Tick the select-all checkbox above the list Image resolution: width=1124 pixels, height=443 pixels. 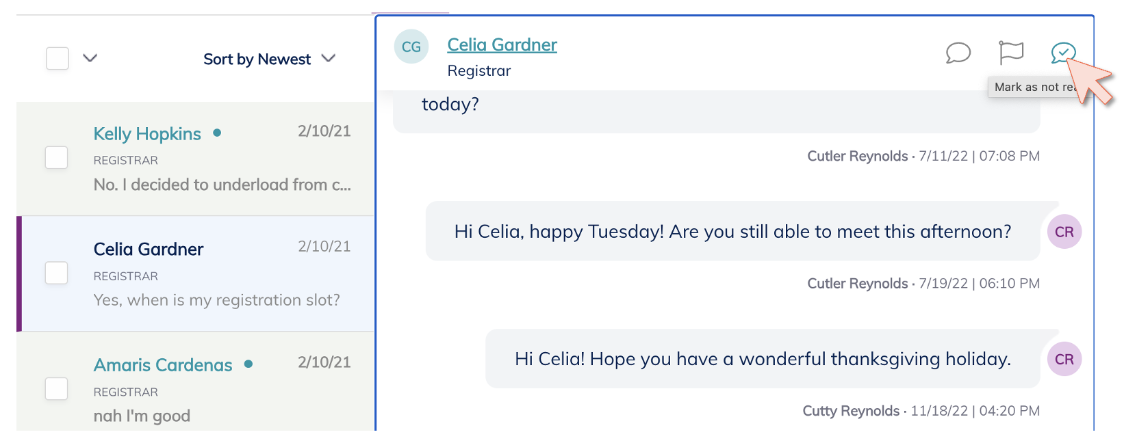point(58,58)
